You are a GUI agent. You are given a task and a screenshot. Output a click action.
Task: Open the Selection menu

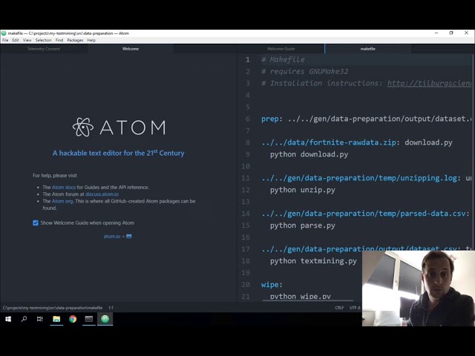(x=43, y=40)
